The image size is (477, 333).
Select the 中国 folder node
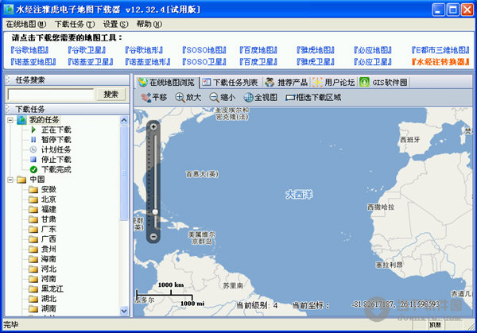[x=31, y=180]
